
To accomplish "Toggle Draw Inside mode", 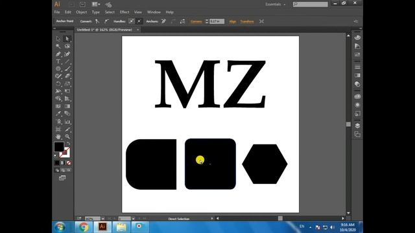I will 69,170.
